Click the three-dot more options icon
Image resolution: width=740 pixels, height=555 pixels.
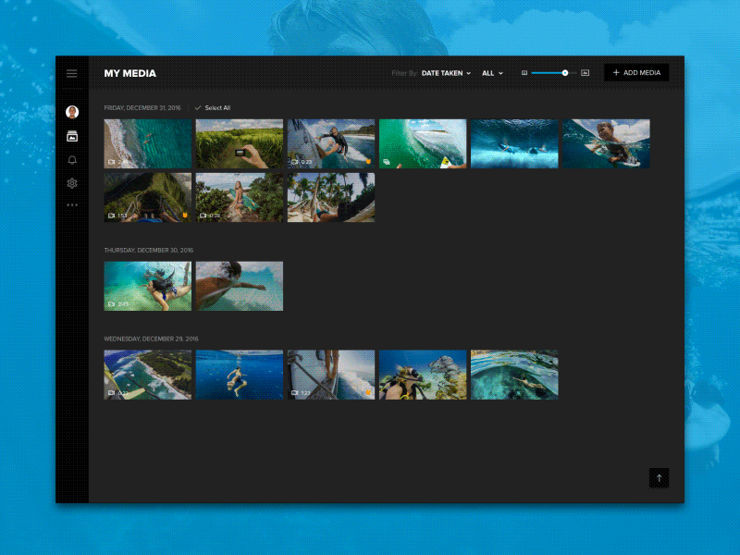[72, 205]
